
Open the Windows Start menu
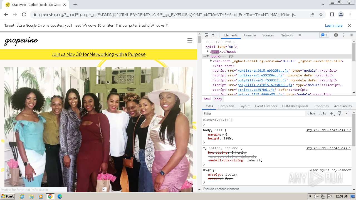8,196
